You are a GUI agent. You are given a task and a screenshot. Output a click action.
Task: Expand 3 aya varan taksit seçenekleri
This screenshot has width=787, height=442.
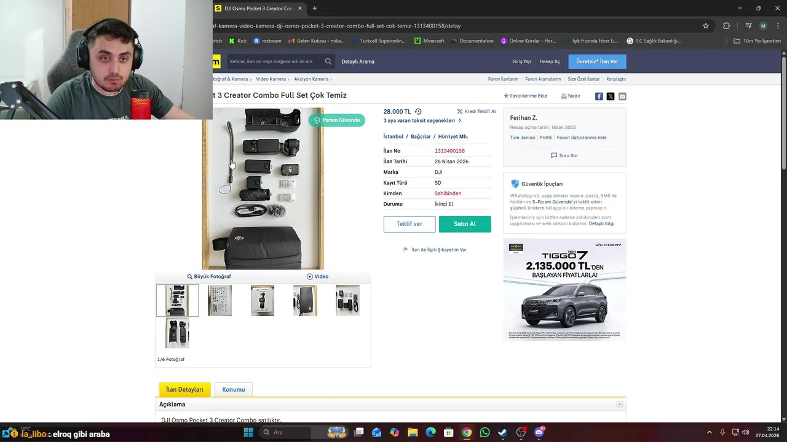422,121
